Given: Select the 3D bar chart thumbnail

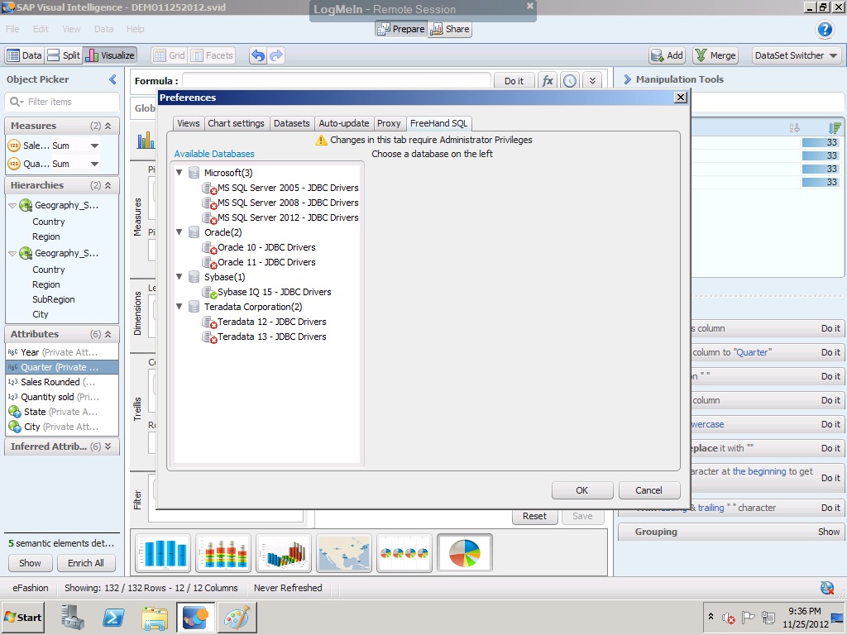Looking at the screenshot, I should click(x=284, y=553).
